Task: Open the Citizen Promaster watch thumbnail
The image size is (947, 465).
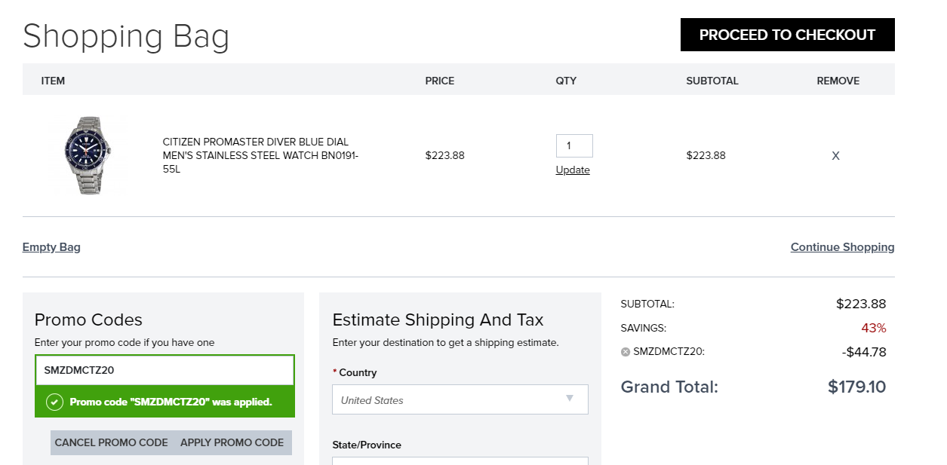Action: click(x=88, y=155)
